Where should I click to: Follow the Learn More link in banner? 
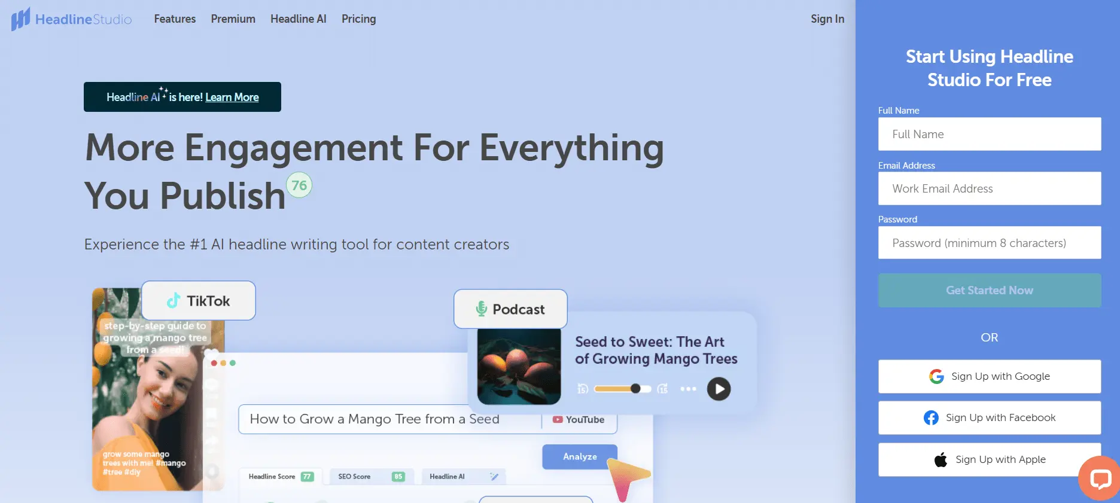(232, 97)
